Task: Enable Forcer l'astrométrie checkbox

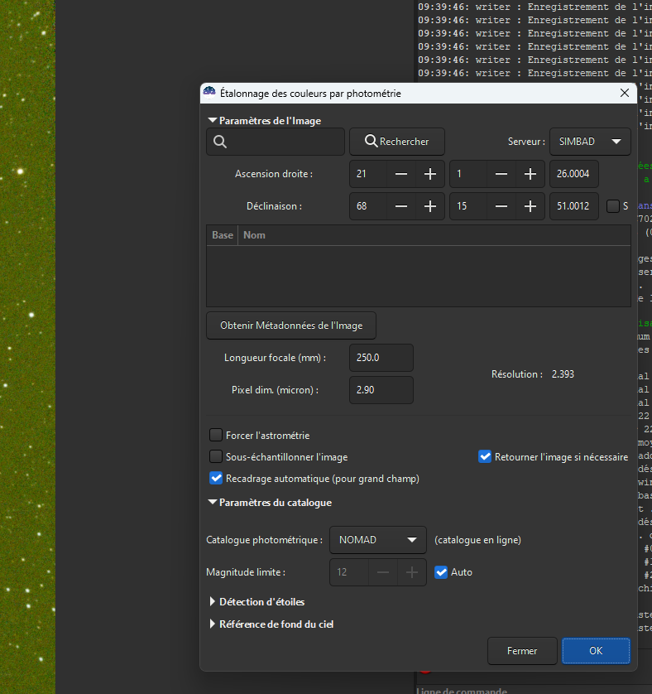Action: 216,435
